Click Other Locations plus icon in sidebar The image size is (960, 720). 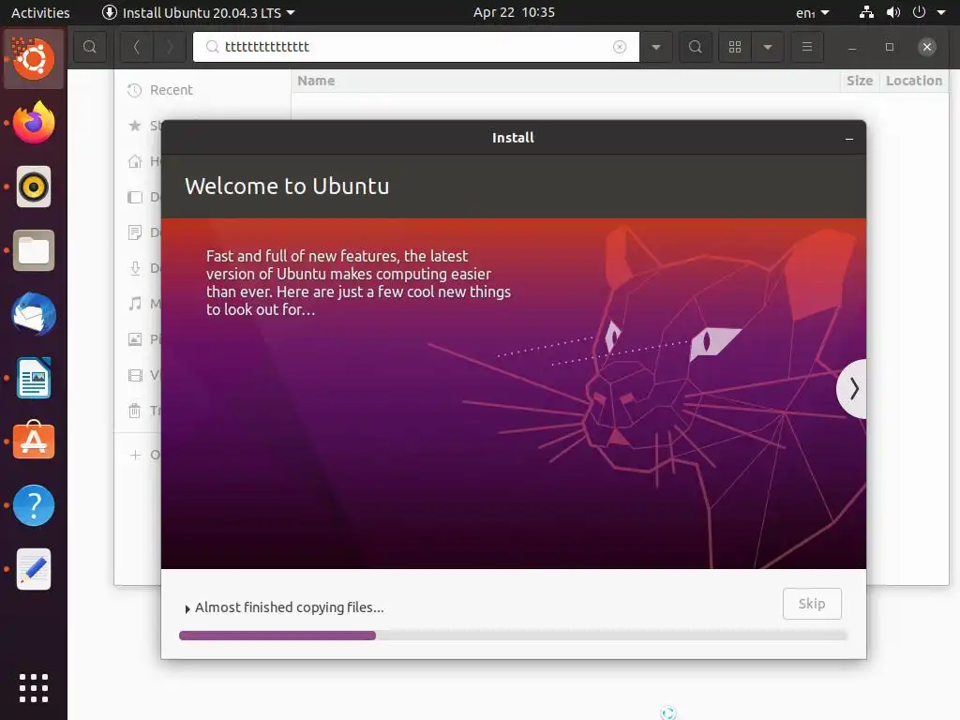click(135, 455)
